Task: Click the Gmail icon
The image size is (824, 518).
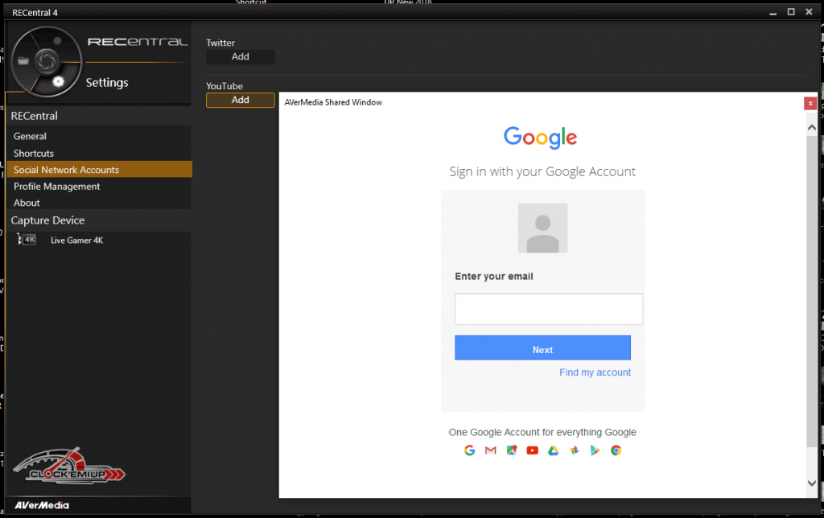Action: coord(491,450)
